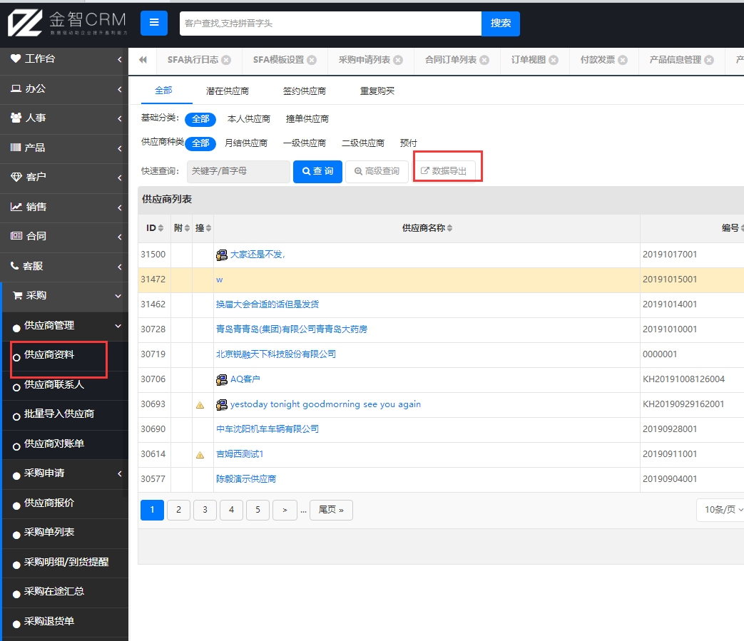Close the 付款发票 tab
Screen dimensions: 744x641
pyautogui.click(x=623, y=60)
